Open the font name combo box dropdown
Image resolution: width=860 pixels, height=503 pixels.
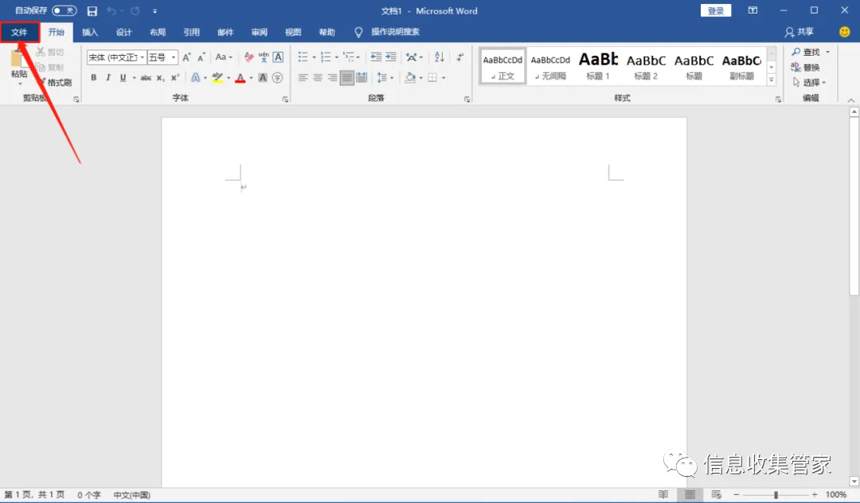[x=142, y=57]
